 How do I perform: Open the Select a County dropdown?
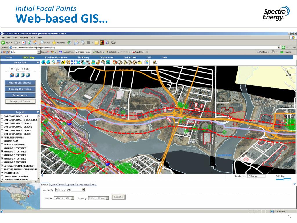(107, 198)
